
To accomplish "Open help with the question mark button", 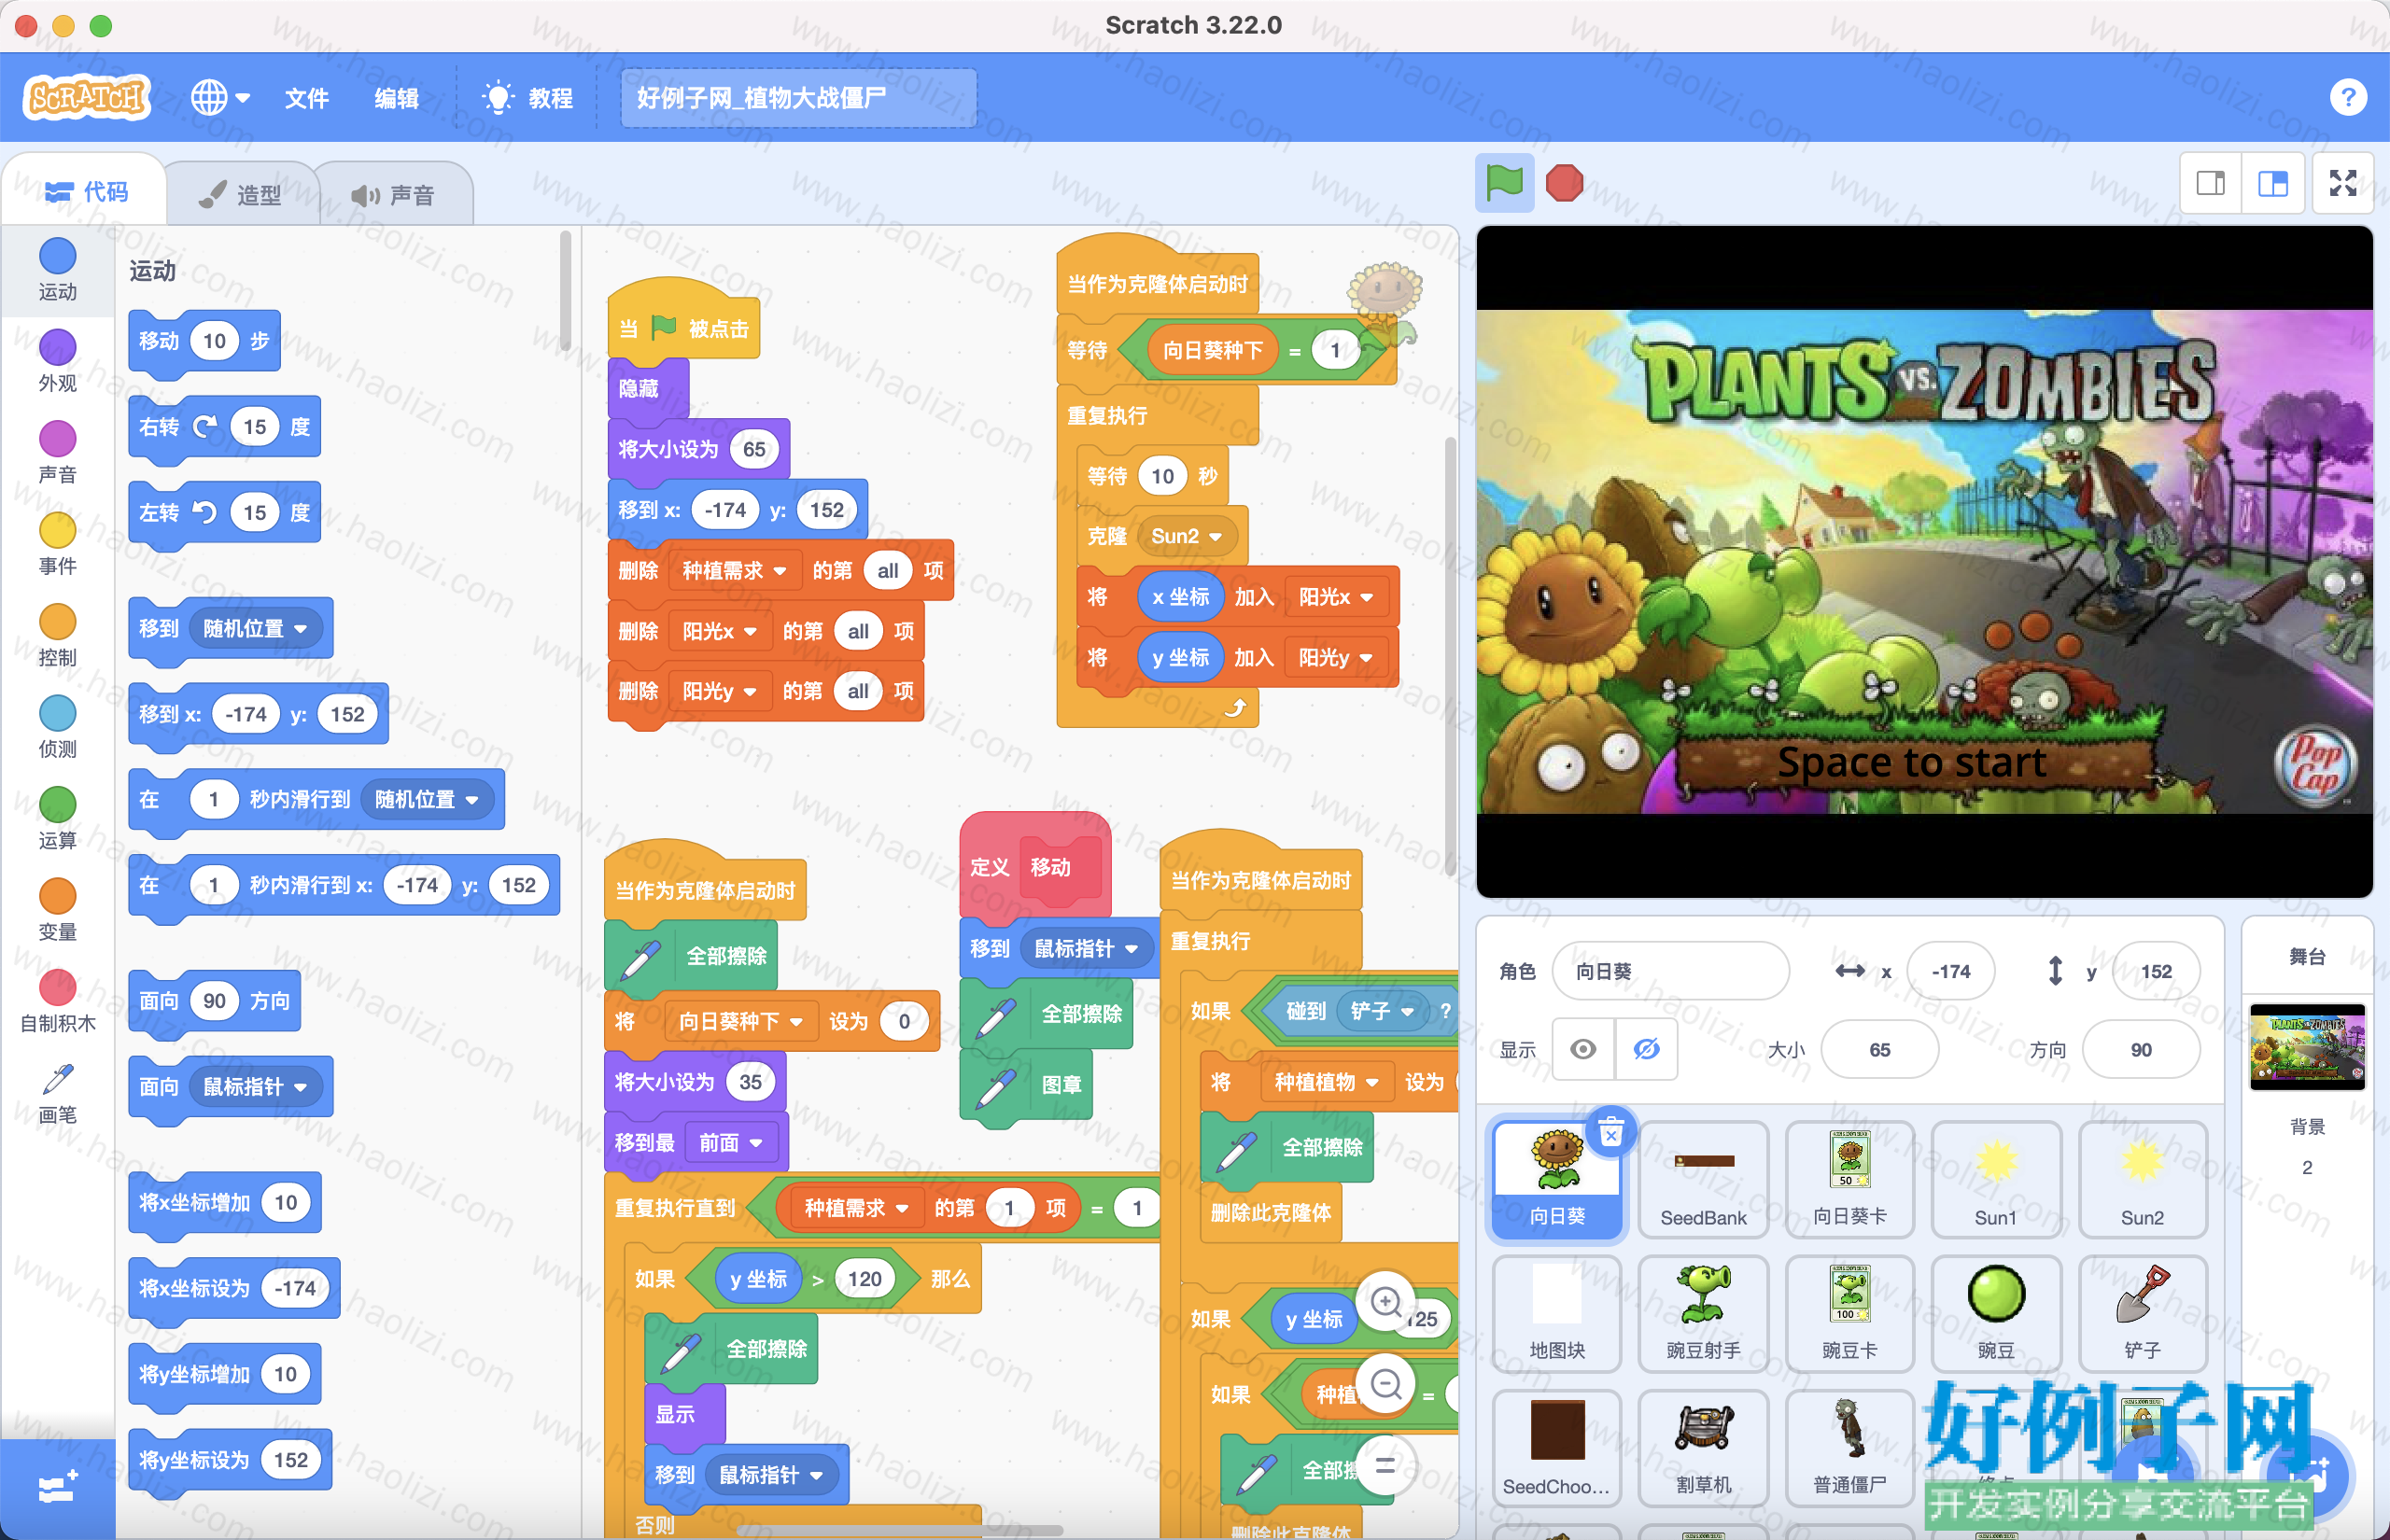I will (2348, 98).
